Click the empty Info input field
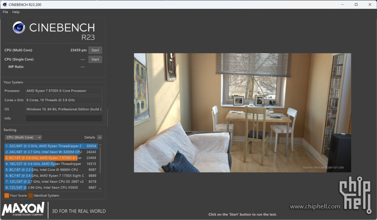The height and width of the screenshot is (220, 377). [64, 118]
